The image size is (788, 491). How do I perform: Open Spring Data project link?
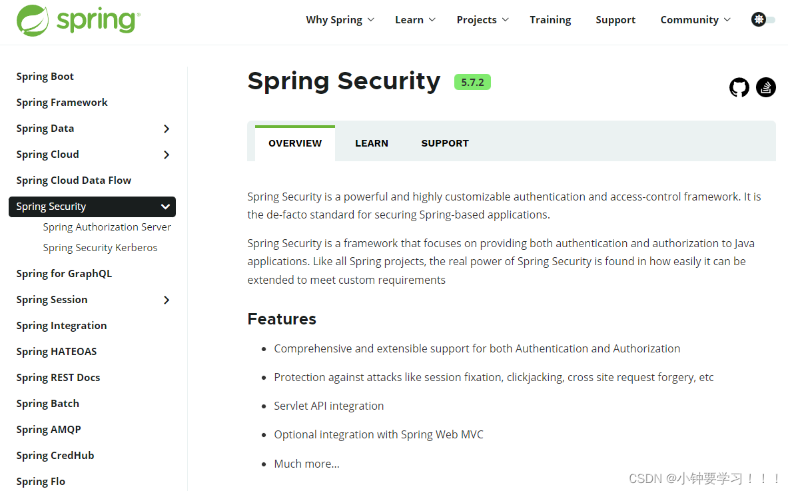tap(45, 129)
